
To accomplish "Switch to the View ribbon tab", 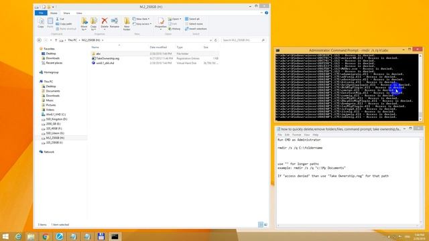I will (79, 13).
